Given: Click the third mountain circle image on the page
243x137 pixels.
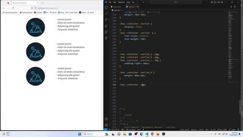Looking at the screenshot, I should (35, 76).
